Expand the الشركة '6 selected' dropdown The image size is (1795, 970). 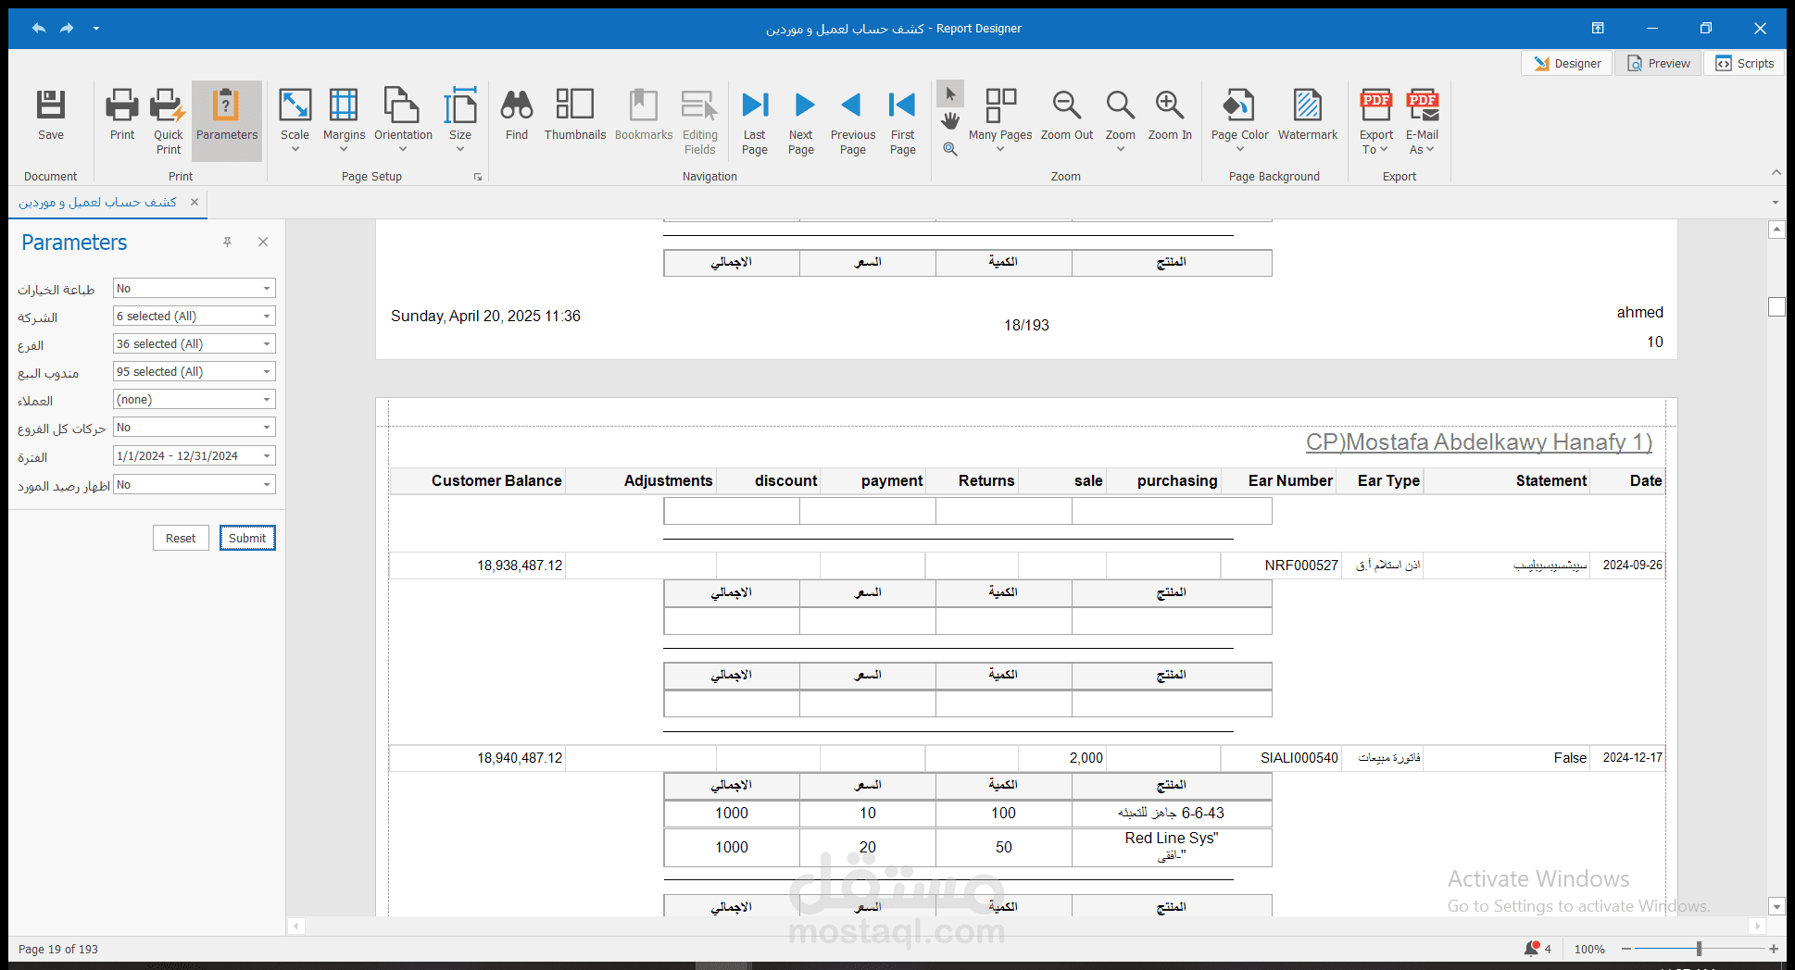point(195,317)
